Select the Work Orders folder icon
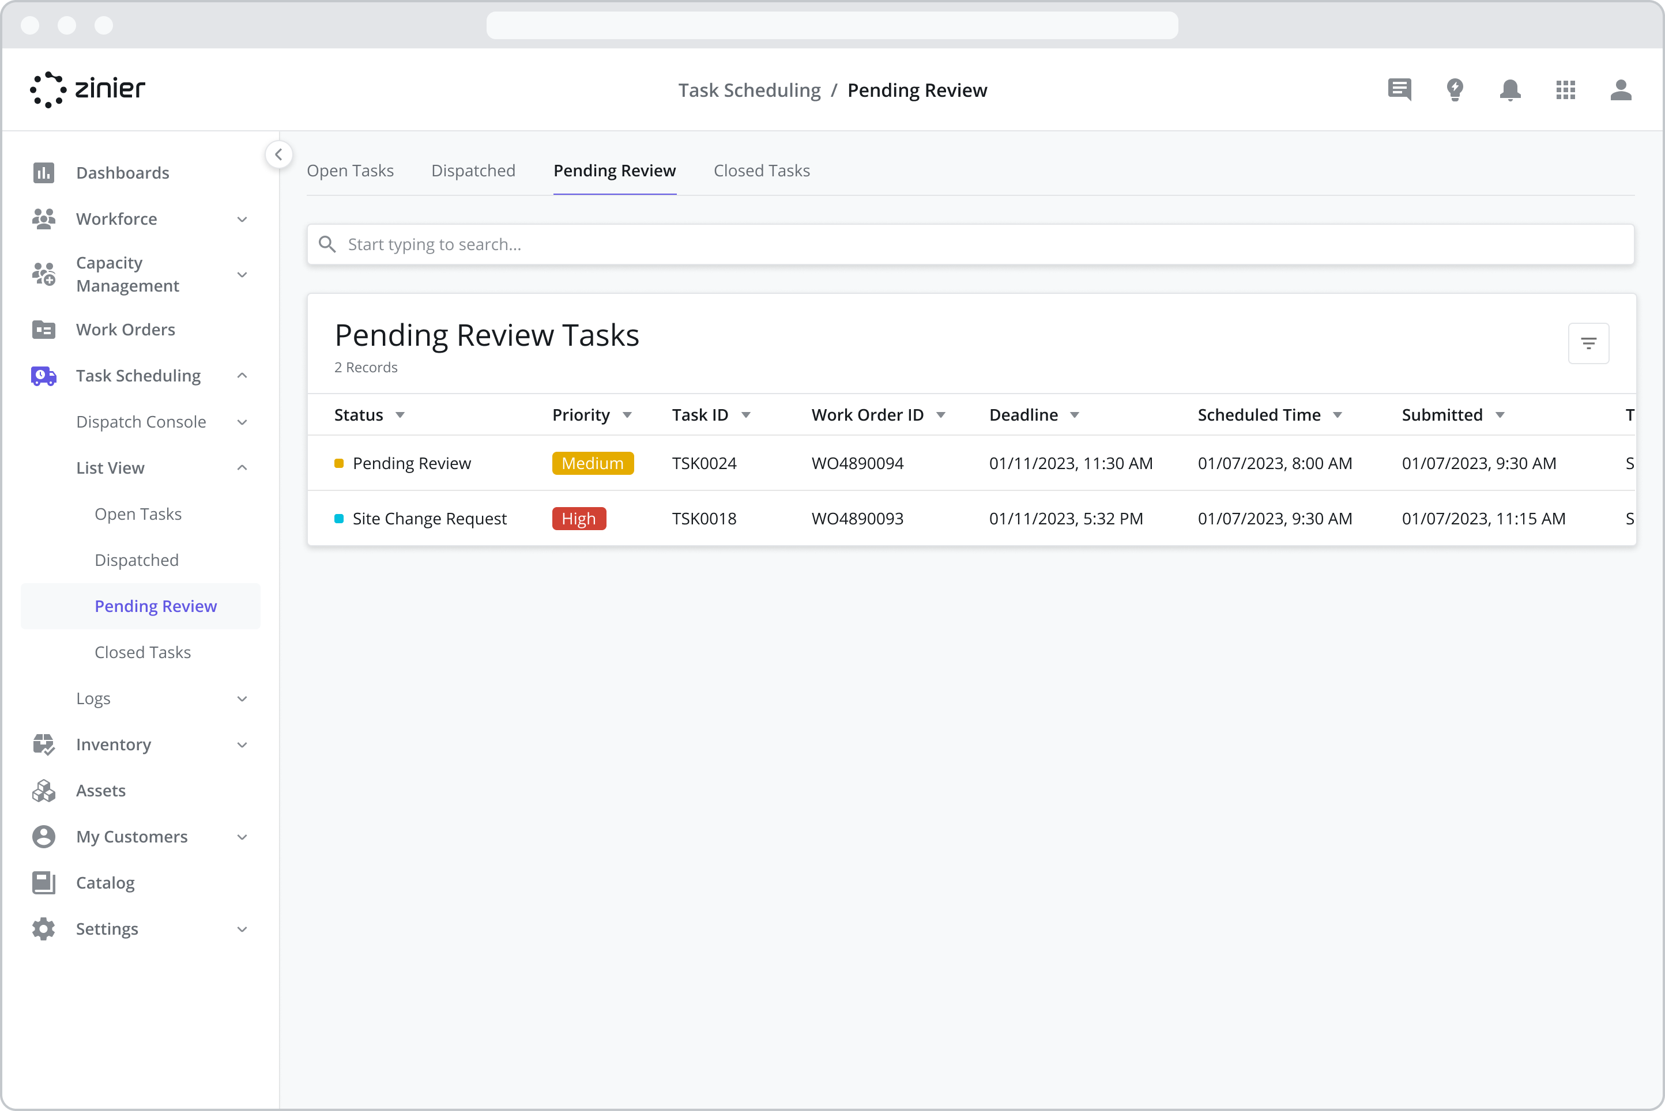1665x1111 pixels. click(x=44, y=330)
